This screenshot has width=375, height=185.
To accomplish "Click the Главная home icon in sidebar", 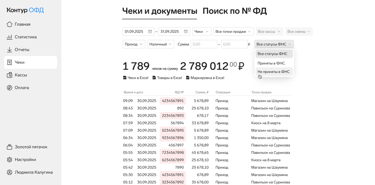I will [x=10, y=24].
